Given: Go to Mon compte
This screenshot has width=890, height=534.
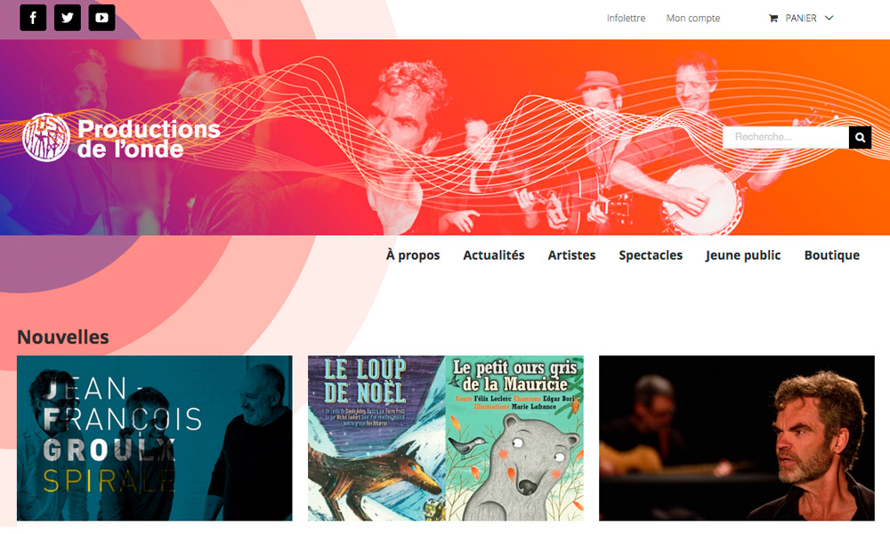Looking at the screenshot, I should 693,18.
